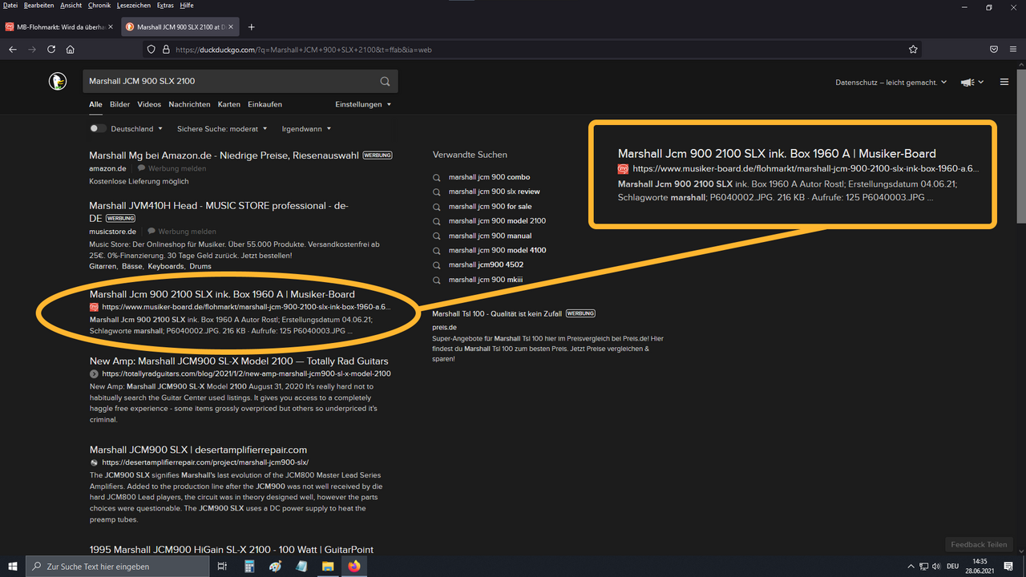
Task: Select the Alle results tab
Action: [95, 104]
